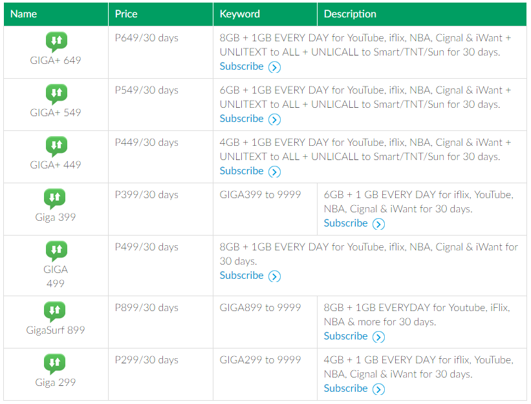Select the Giga 299 plan name
531x404 pixels.
(x=56, y=383)
